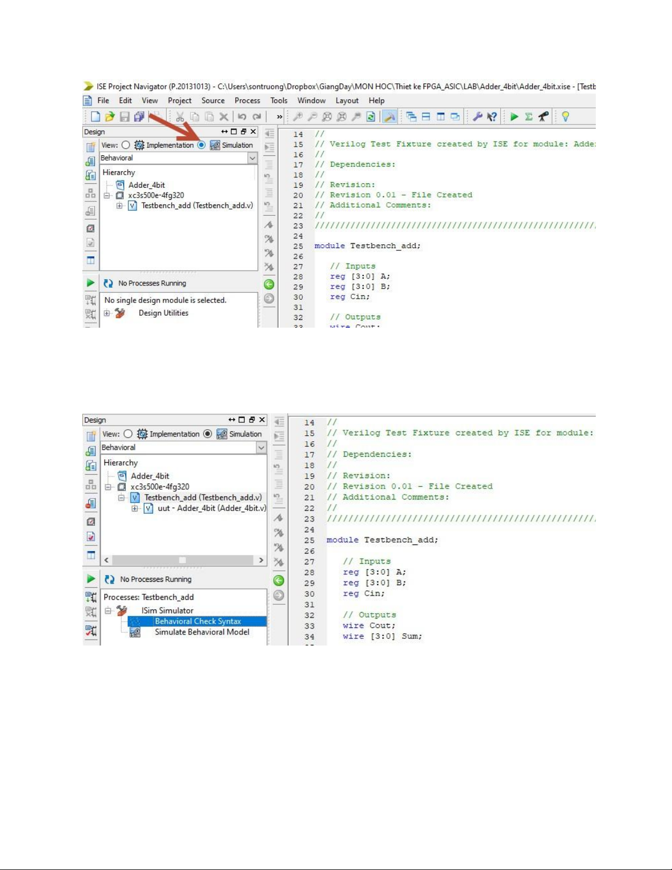Viewport: 672px width, 870px height.
Task: Open the Project menu
Action: 179,100
